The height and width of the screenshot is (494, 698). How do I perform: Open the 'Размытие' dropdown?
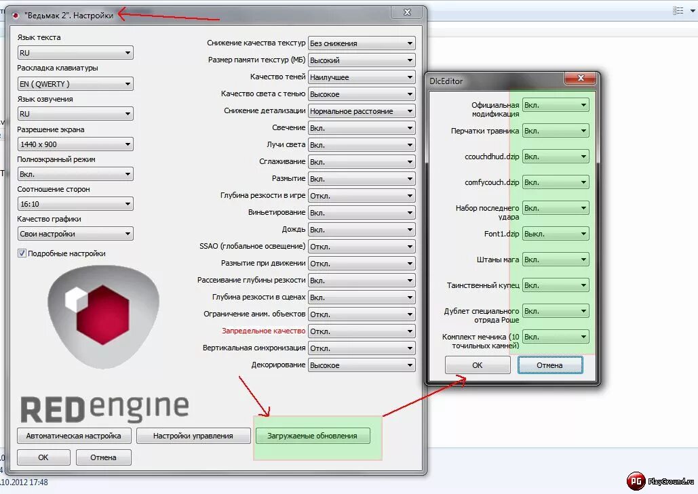coord(362,178)
